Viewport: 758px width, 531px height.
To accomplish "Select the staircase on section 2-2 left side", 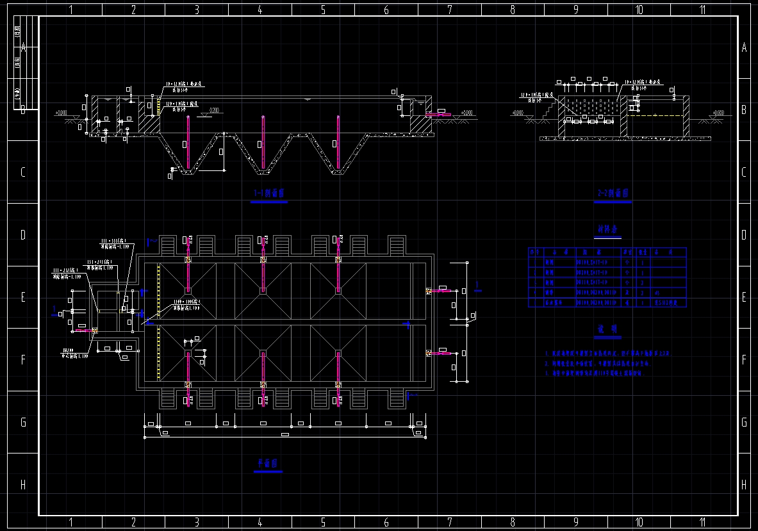I will click(549, 111).
